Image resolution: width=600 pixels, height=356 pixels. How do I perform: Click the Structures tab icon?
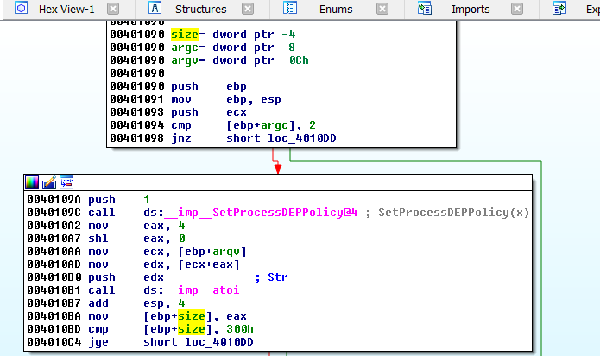[x=155, y=10]
